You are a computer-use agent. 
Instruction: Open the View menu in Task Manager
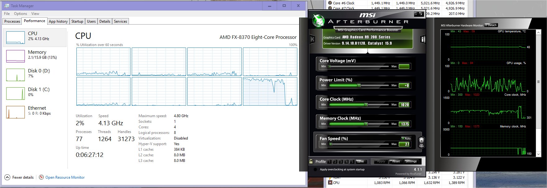[35, 14]
